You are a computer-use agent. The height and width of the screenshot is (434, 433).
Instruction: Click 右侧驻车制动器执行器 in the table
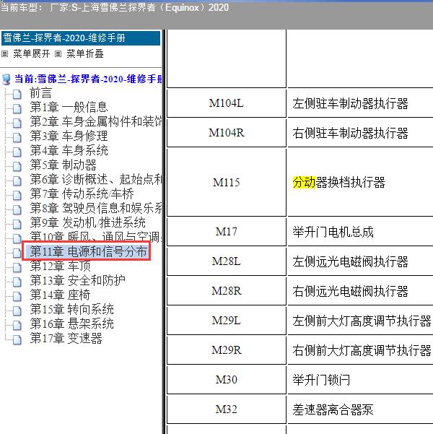(x=350, y=133)
